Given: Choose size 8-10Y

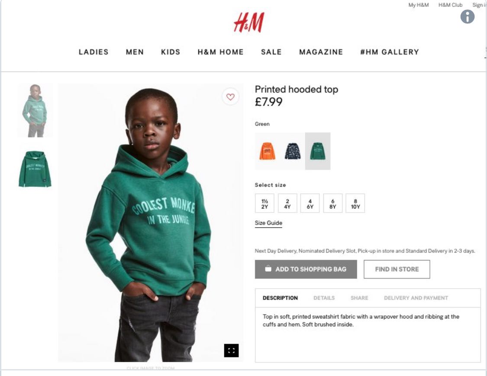Looking at the screenshot, I should point(355,203).
